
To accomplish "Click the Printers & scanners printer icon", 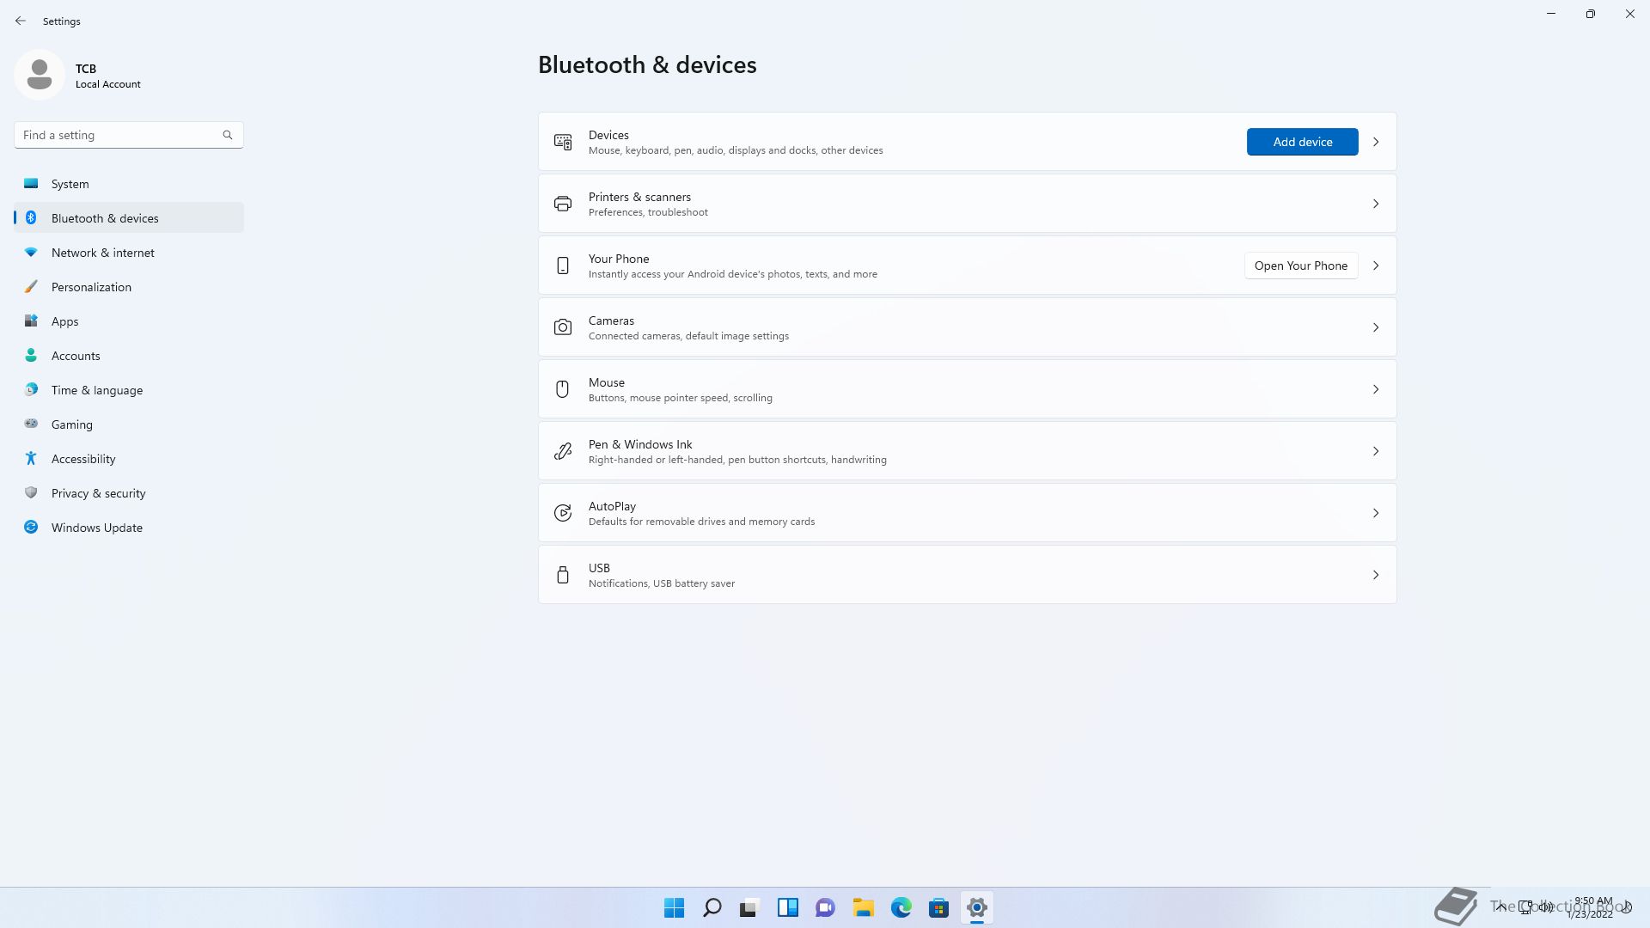I will click(x=563, y=204).
